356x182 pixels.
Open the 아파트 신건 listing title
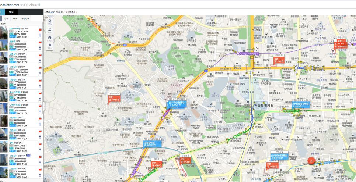pyautogui.click(x=15, y=41)
